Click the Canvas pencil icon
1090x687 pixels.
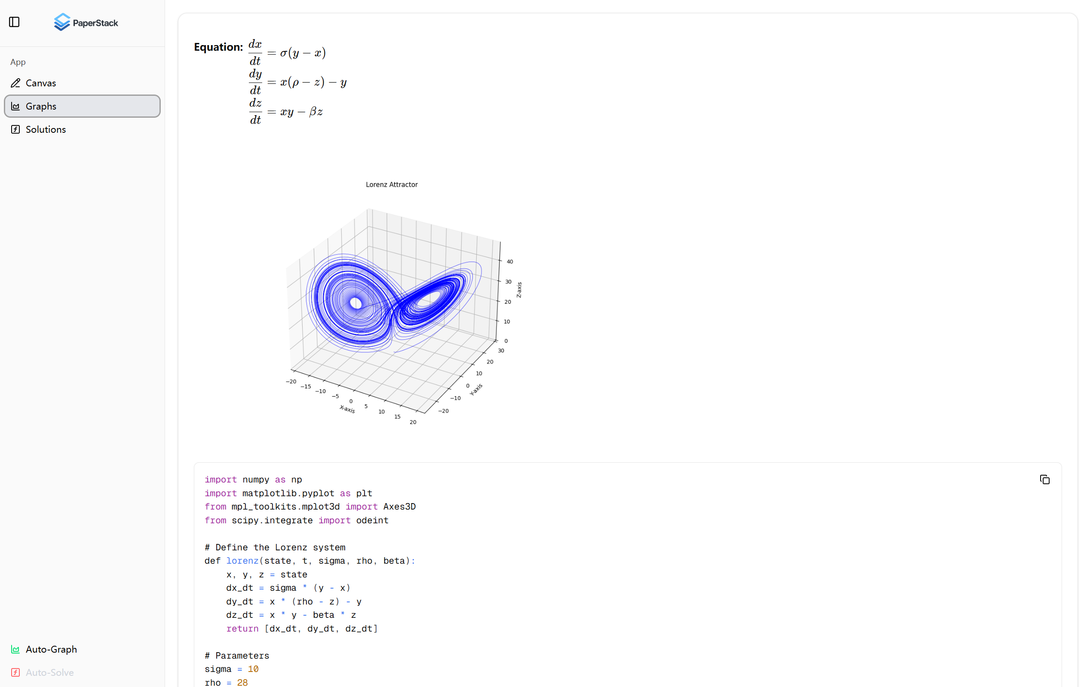click(x=15, y=83)
